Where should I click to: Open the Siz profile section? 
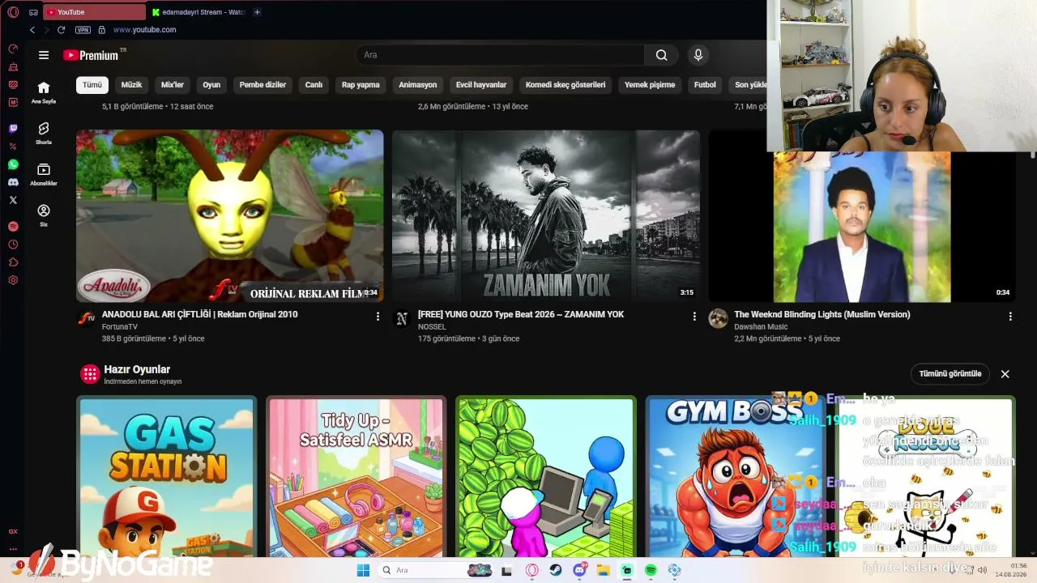coord(44,215)
